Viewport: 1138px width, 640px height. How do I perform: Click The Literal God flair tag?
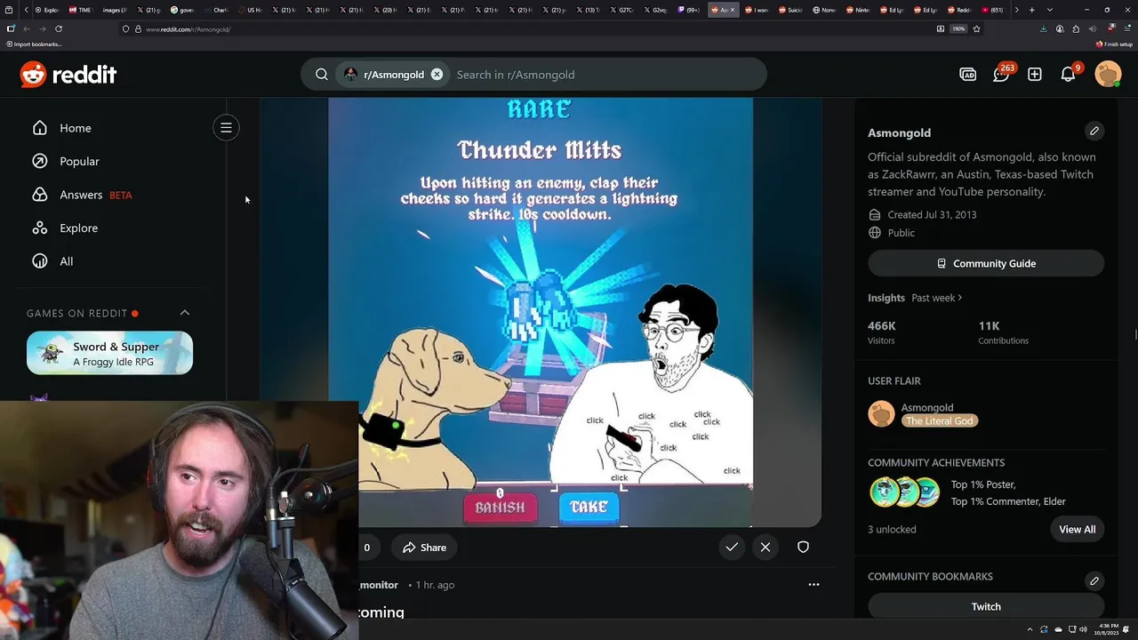point(940,421)
